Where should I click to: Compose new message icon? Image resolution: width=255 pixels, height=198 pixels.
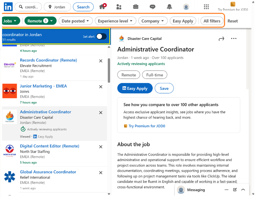coord(235,190)
